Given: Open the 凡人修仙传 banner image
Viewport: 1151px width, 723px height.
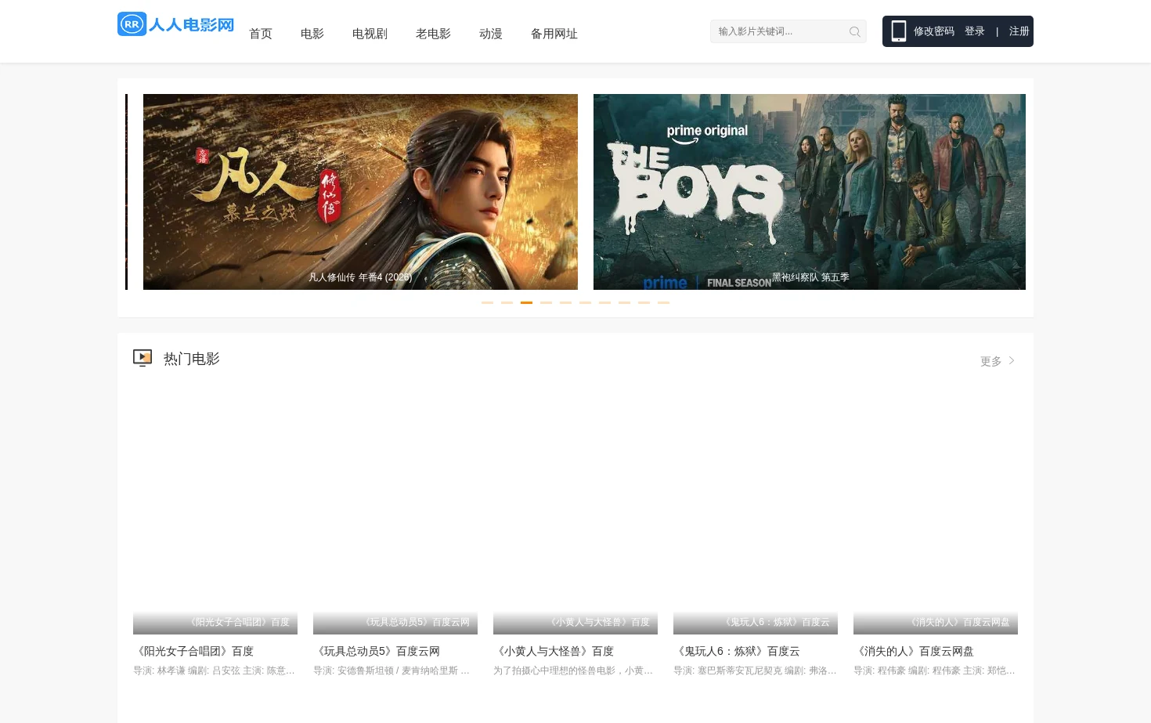Looking at the screenshot, I should (360, 192).
